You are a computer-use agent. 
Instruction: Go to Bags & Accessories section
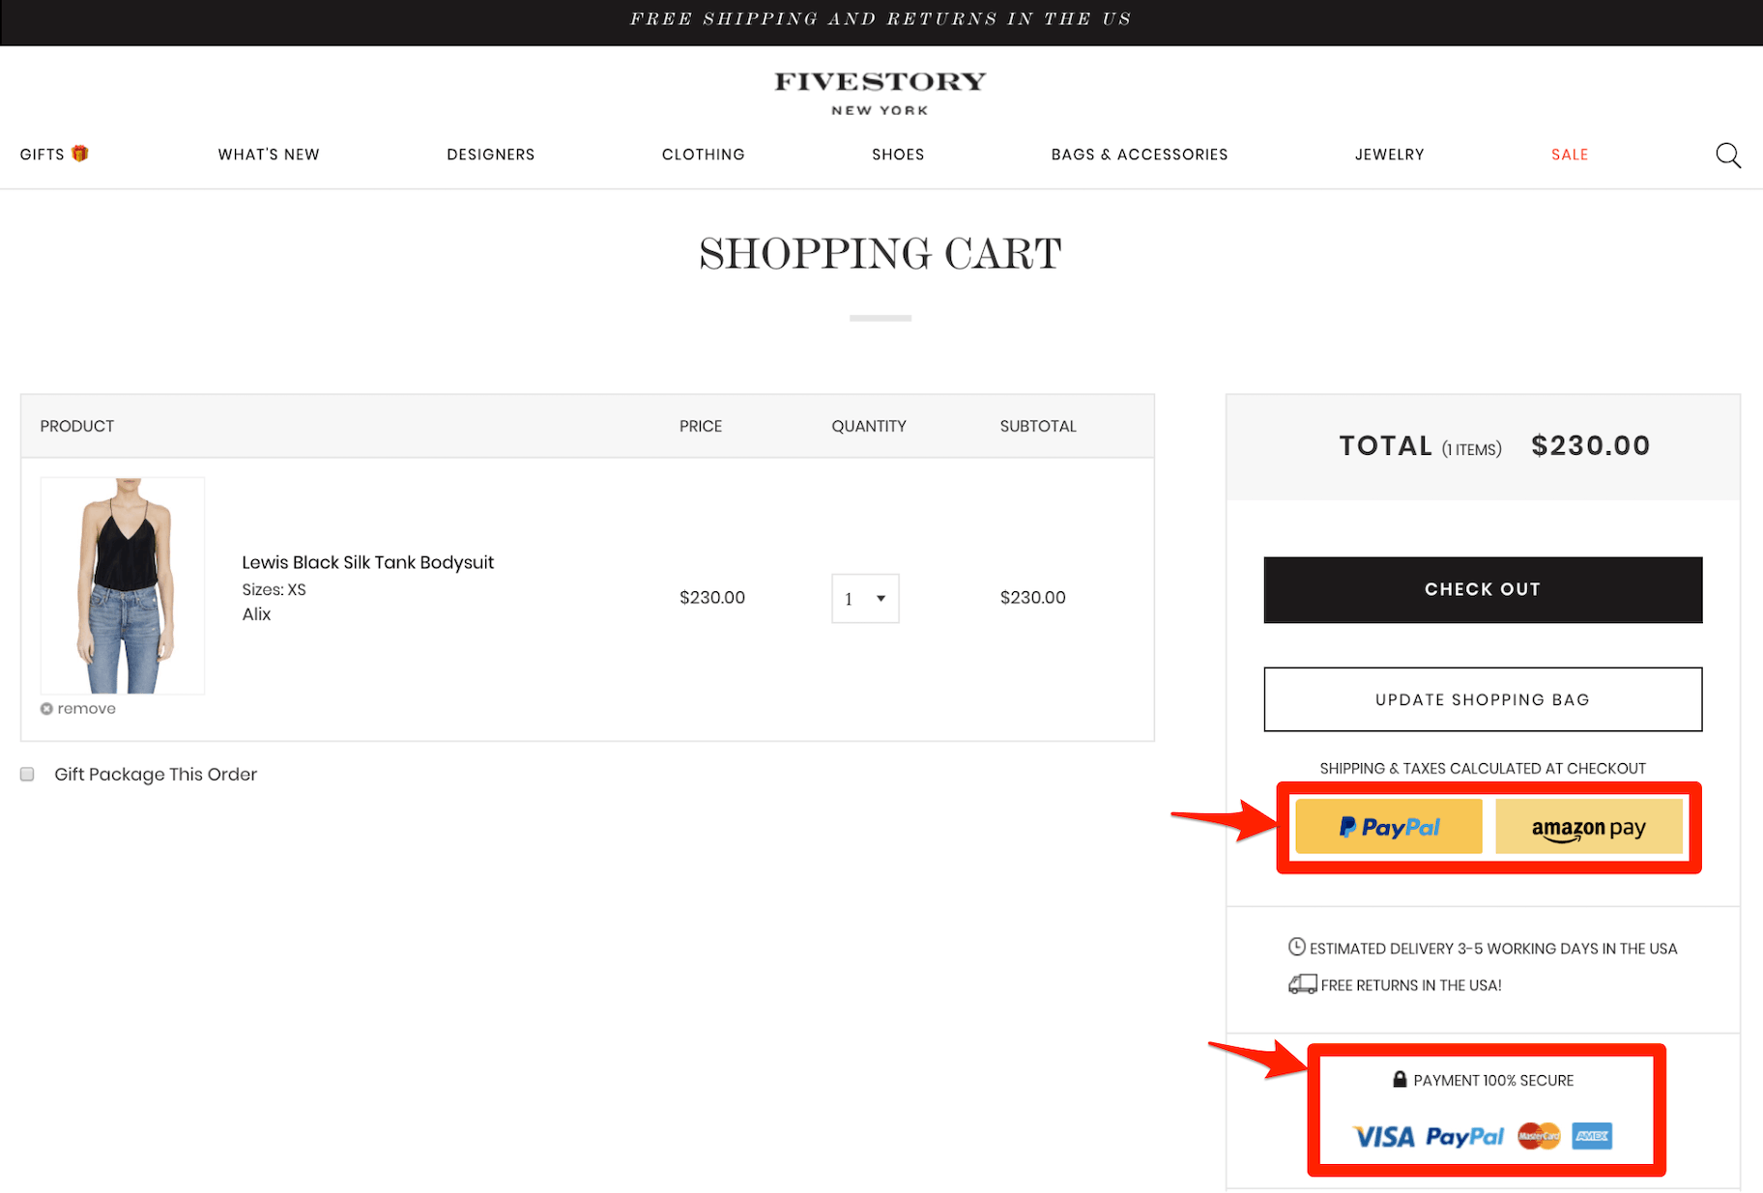coord(1139,155)
